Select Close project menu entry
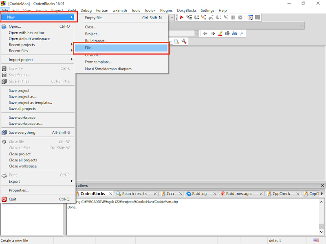Screen dimensions: 326x244 37,154
